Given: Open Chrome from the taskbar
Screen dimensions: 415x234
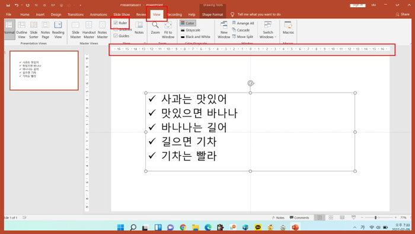Looking at the screenshot, I should pos(183,227).
